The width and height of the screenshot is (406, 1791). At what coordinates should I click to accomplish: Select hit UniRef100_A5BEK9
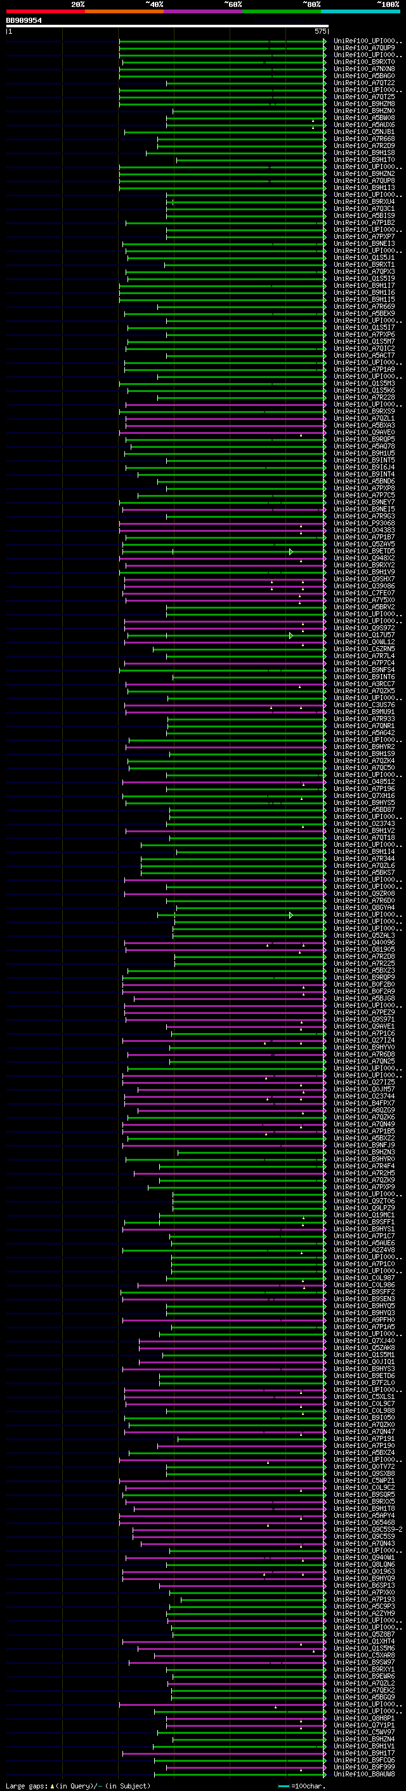(364, 314)
